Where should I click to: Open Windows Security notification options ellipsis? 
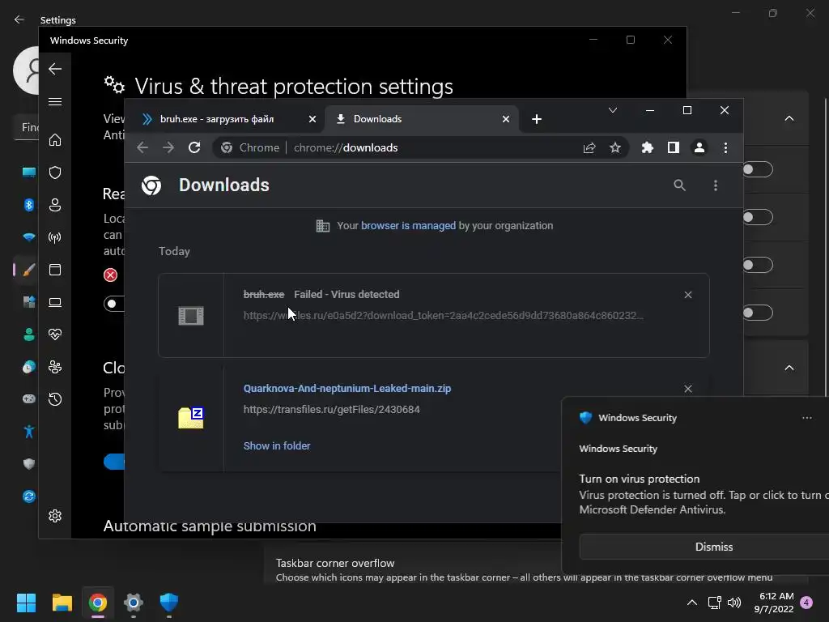tap(807, 418)
